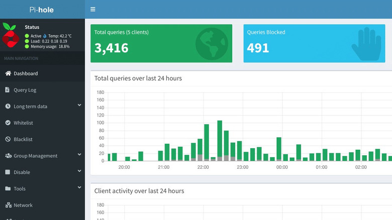Viewport: 392px width, 220px height.
Task: Expand the Group Management submenu
Action: point(79,155)
